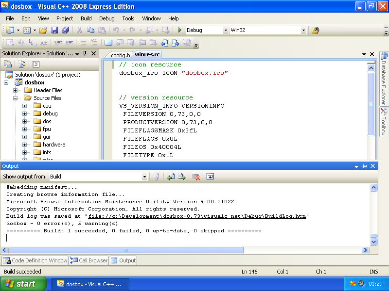
Task: Clear all output with red X icon
Action: (196, 177)
